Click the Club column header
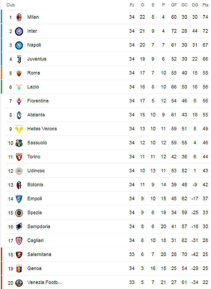Viewport: 211px width, 289px height. point(11,5)
